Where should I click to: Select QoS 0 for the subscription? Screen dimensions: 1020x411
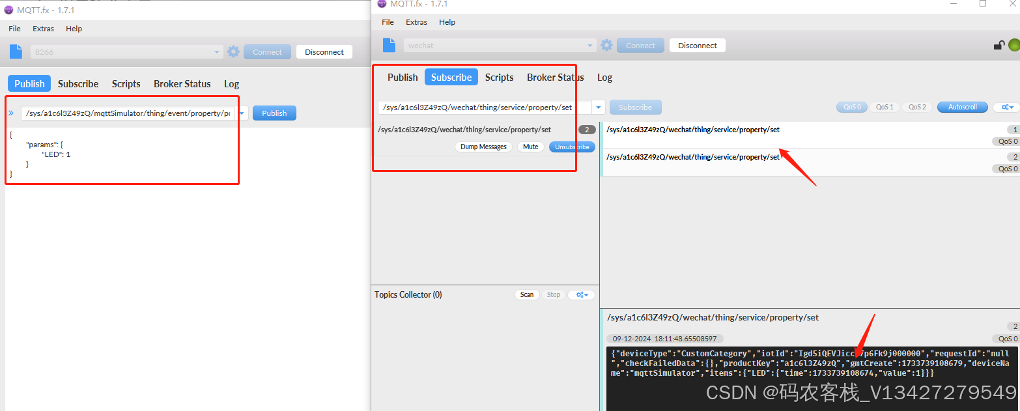[x=852, y=107]
